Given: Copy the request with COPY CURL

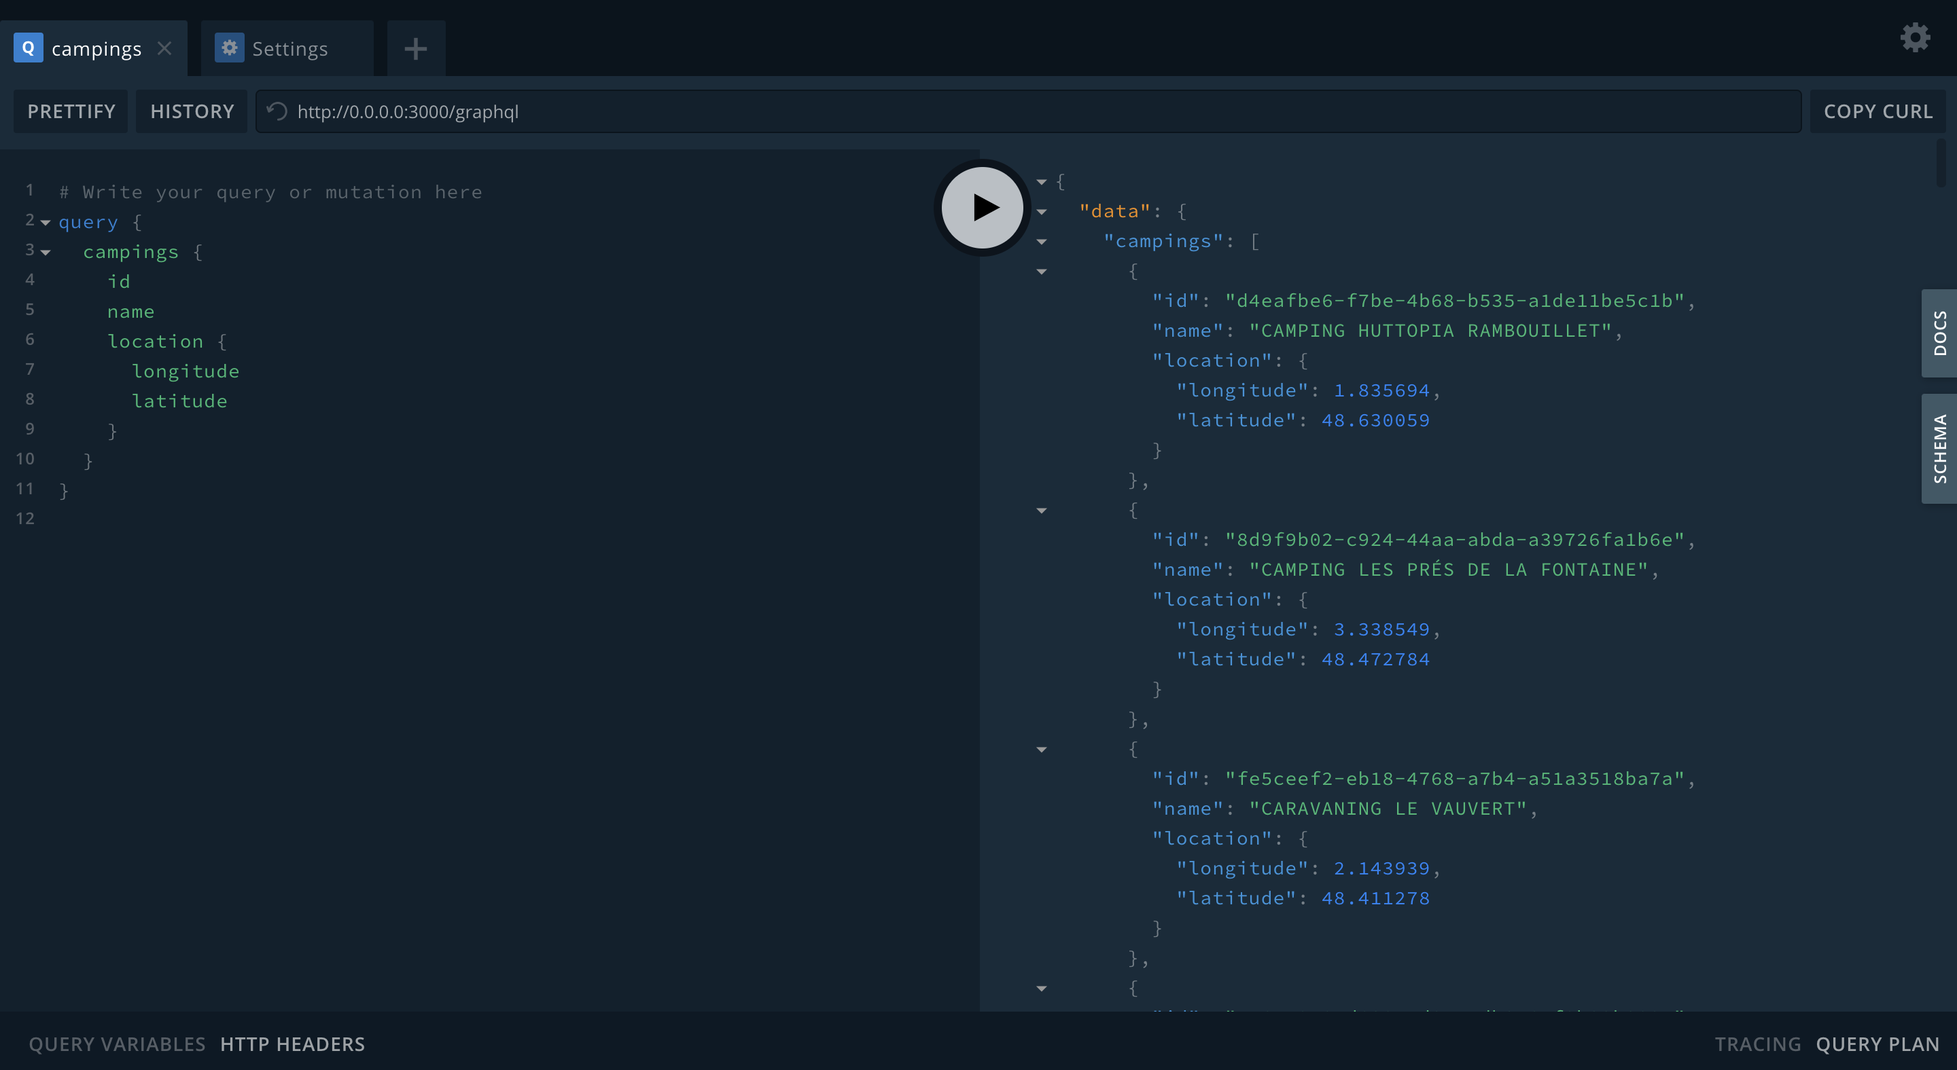Looking at the screenshot, I should [1877, 111].
